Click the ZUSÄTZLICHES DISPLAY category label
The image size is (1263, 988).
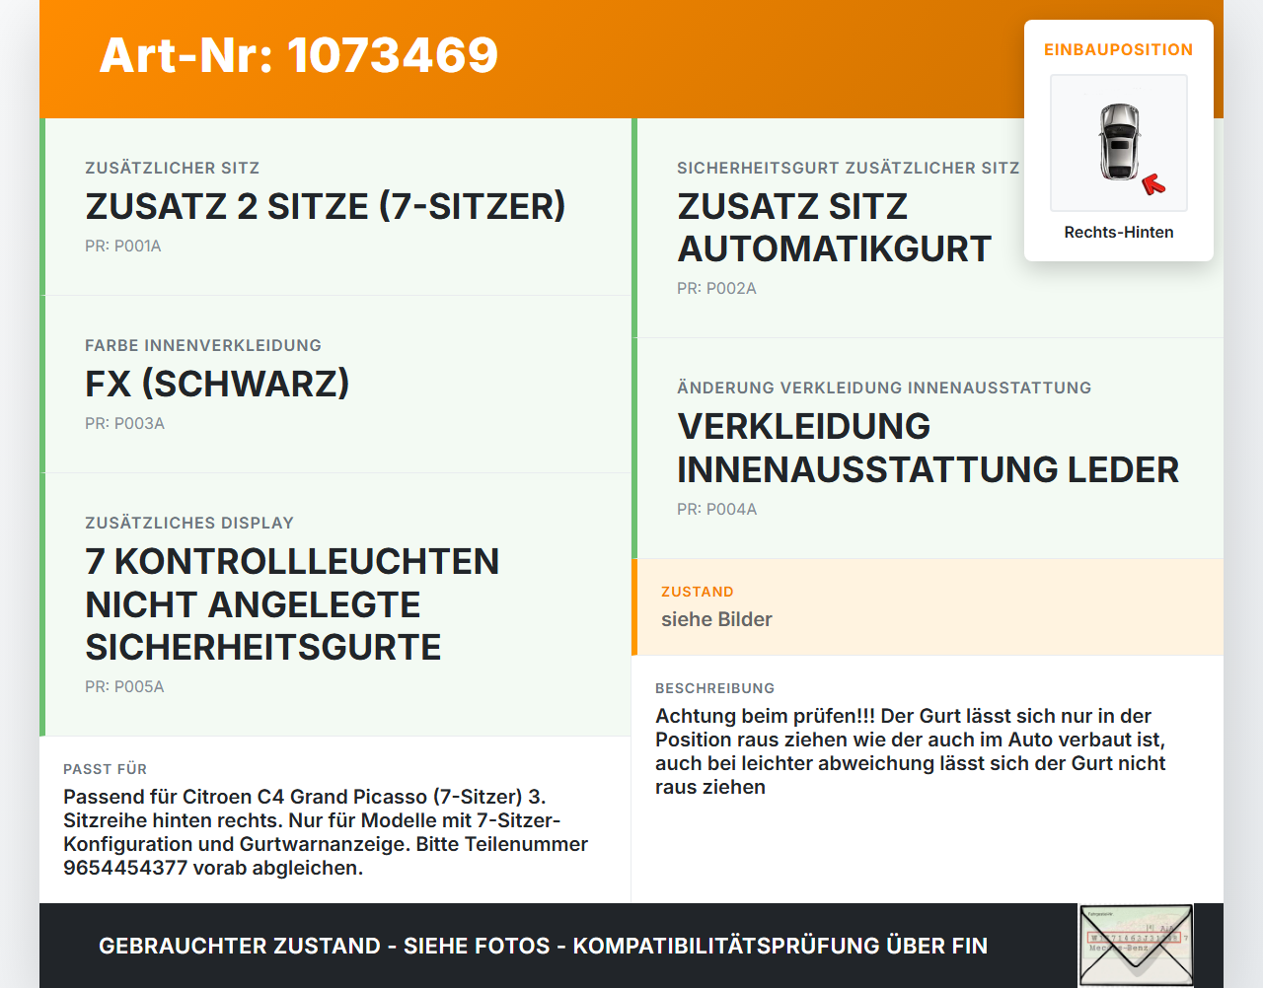click(189, 523)
